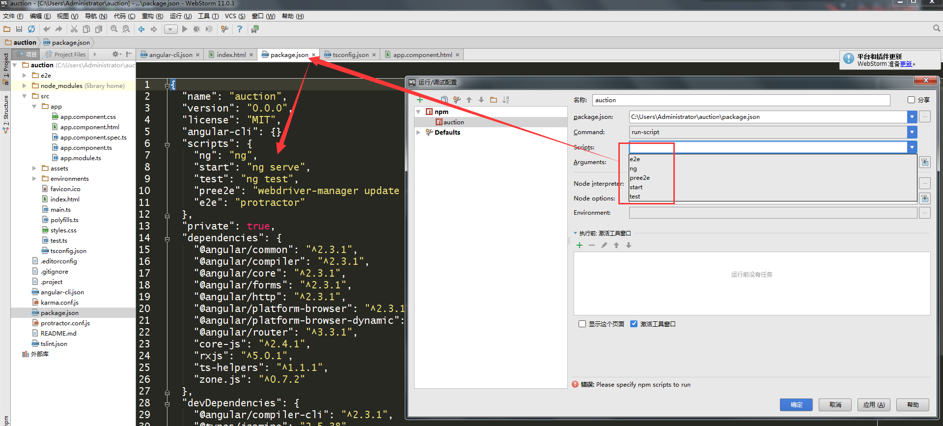Image resolution: width=943 pixels, height=426 pixels.
Task: Click the Scripts dropdown arrow
Action: pyautogui.click(x=912, y=147)
